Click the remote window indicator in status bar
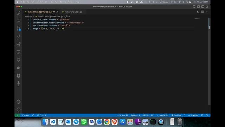The width and height of the screenshot is (225, 127). (x=17, y=115)
